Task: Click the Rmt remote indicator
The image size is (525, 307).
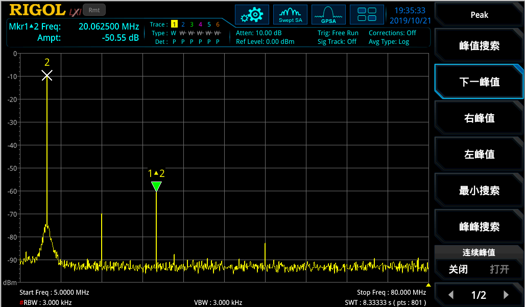Action: [93, 10]
